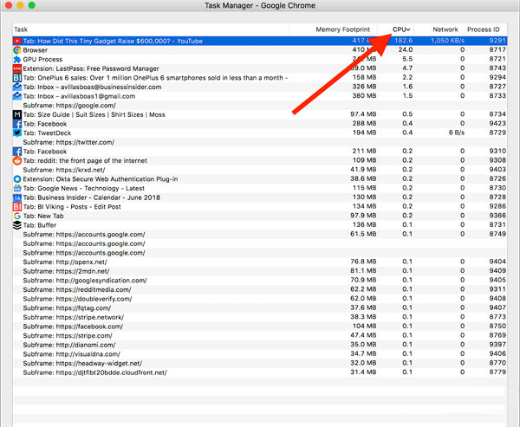
Task: Click the puzzle-piece icon beside GPU Process
Action: click(x=17, y=60)
